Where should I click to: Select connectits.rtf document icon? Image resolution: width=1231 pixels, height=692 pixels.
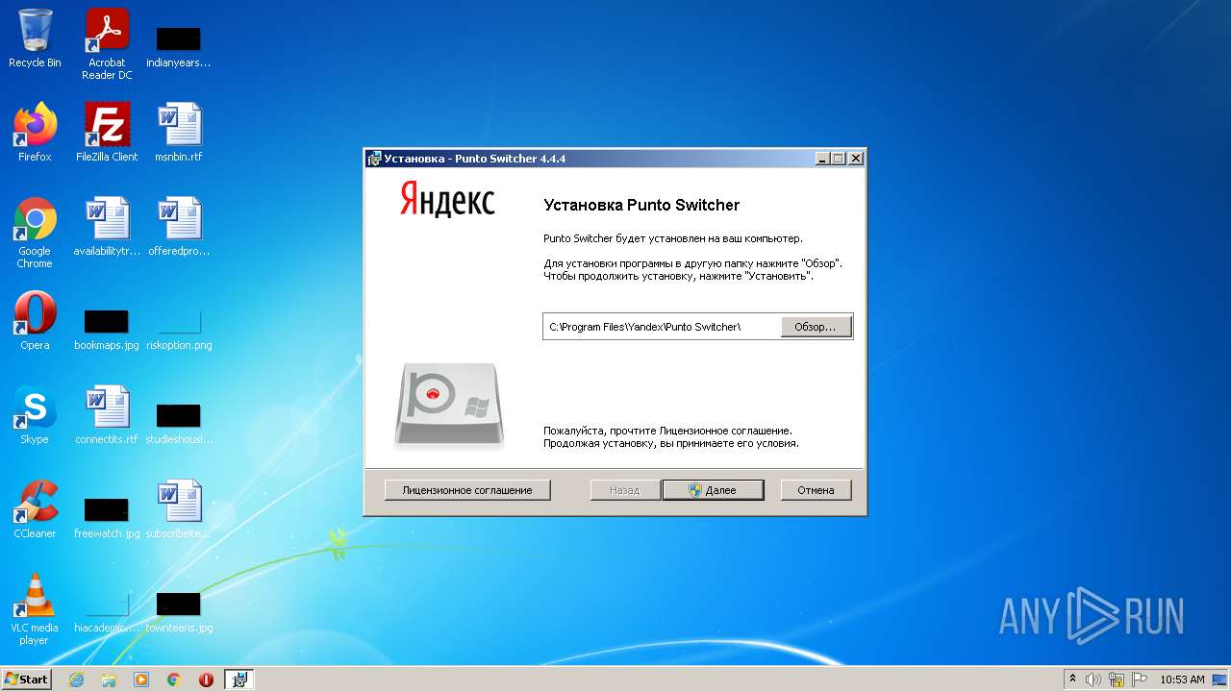(107, 415)
